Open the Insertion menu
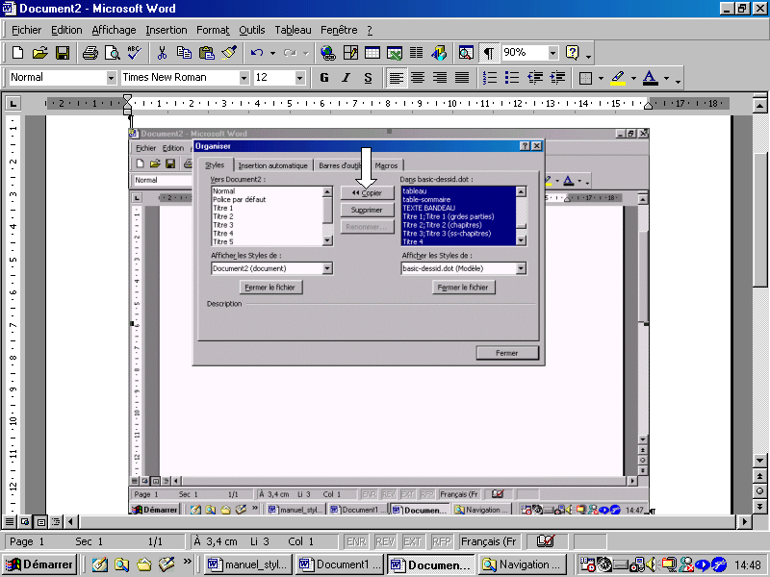 (167, 30)
